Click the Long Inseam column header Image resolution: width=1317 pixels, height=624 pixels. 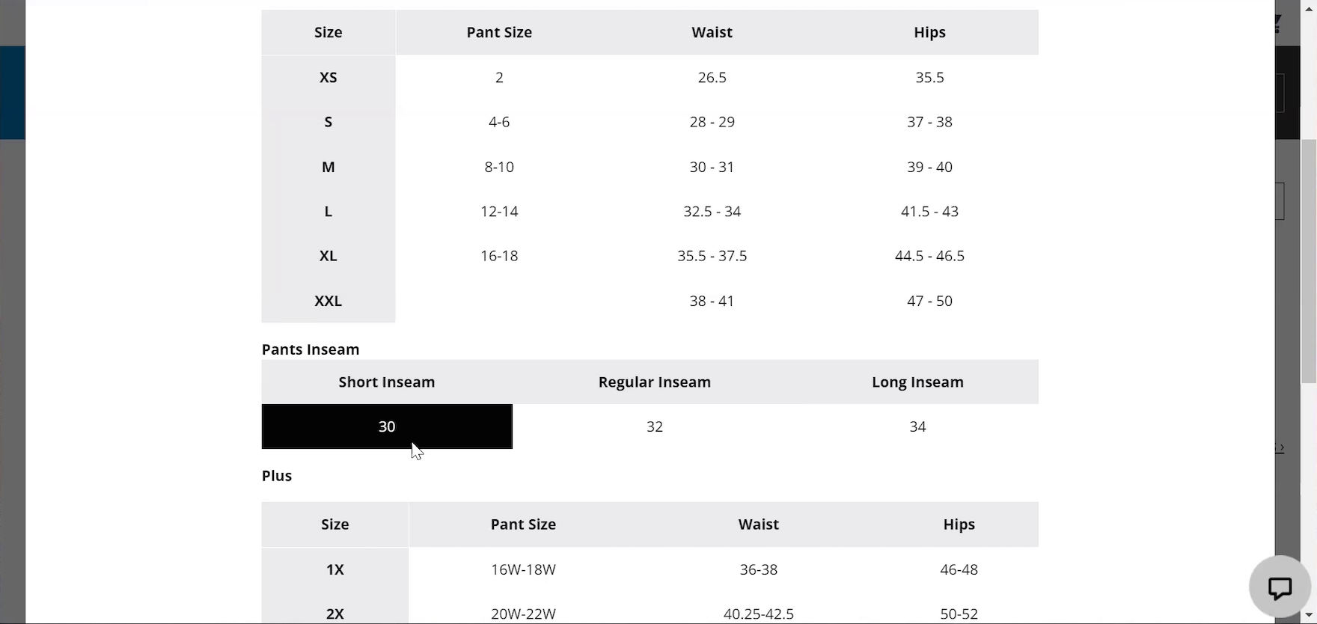coord(917,382)
